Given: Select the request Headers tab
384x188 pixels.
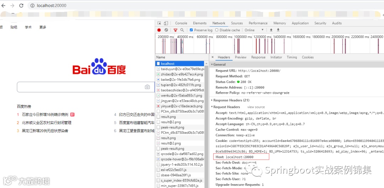Looking at the screenshot, I should pos(224,57).
